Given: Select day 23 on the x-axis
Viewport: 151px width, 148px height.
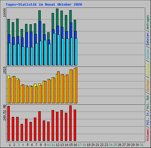Looking at the screenshot, I should [x=106, y=145].
